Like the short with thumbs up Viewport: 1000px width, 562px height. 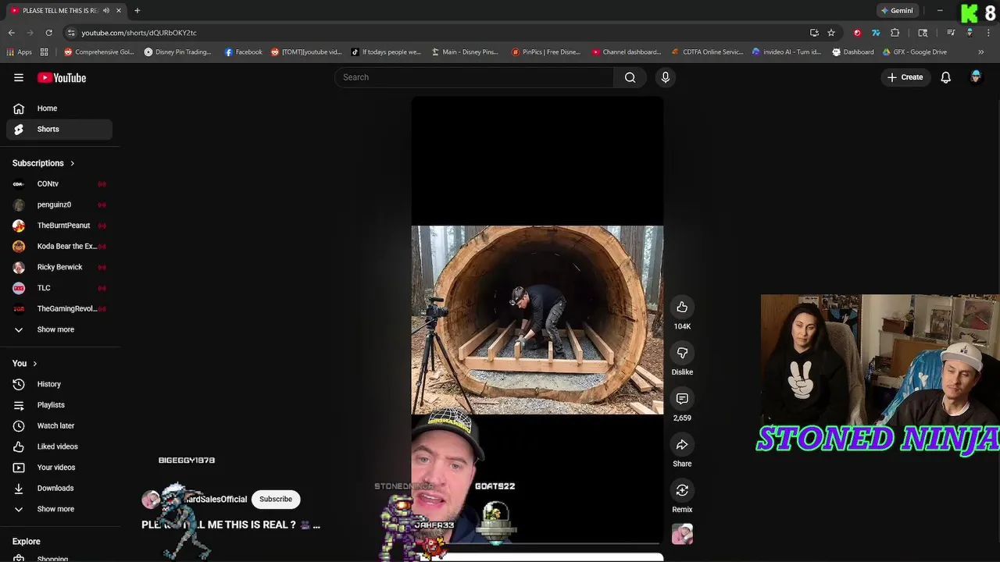[682, 307]
